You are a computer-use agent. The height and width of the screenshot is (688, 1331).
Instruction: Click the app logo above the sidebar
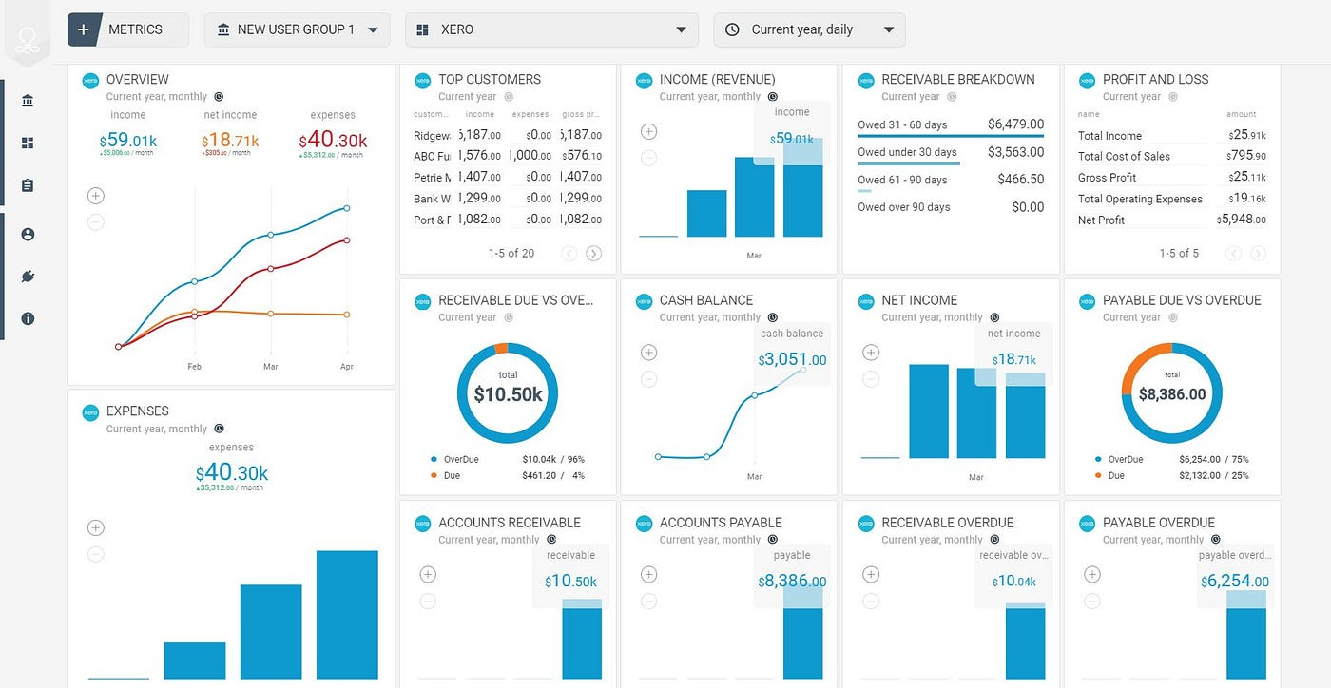(x=28, y=38)
